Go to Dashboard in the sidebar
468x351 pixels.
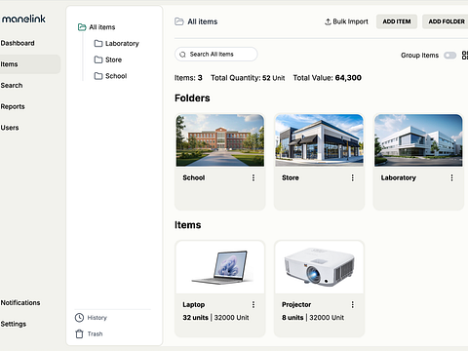pos(18,43)
